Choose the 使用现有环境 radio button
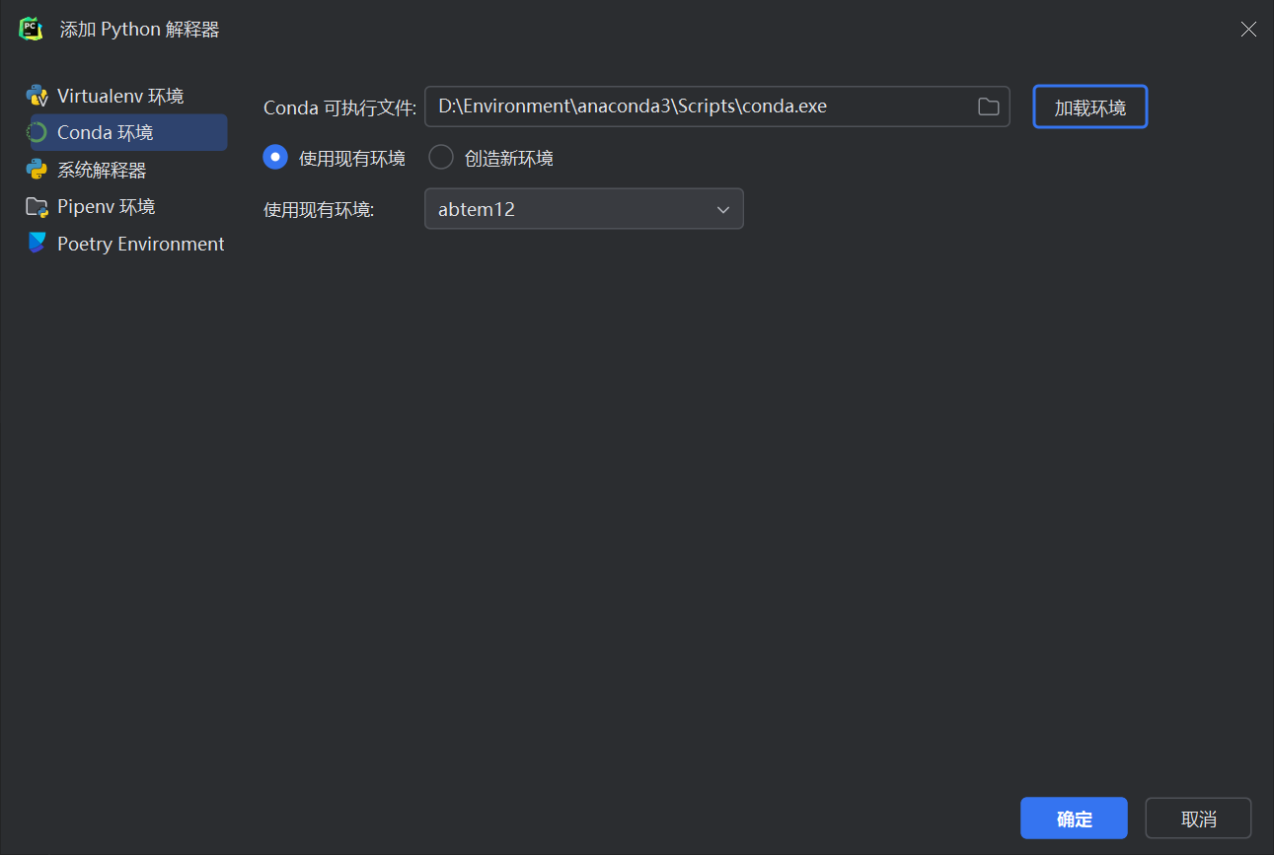Image resolution: width=1274 pixels, height=855 pixels. 275,157
